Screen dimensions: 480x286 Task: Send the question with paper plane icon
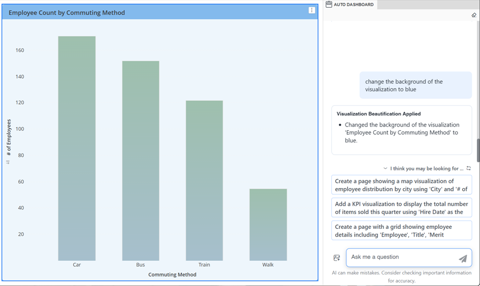coord(462,258)
